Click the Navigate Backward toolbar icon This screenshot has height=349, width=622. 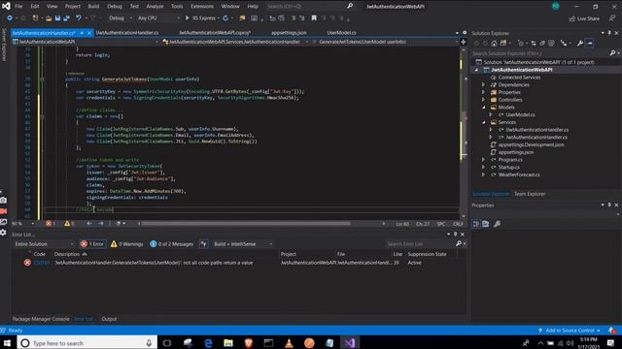point(10,18)
